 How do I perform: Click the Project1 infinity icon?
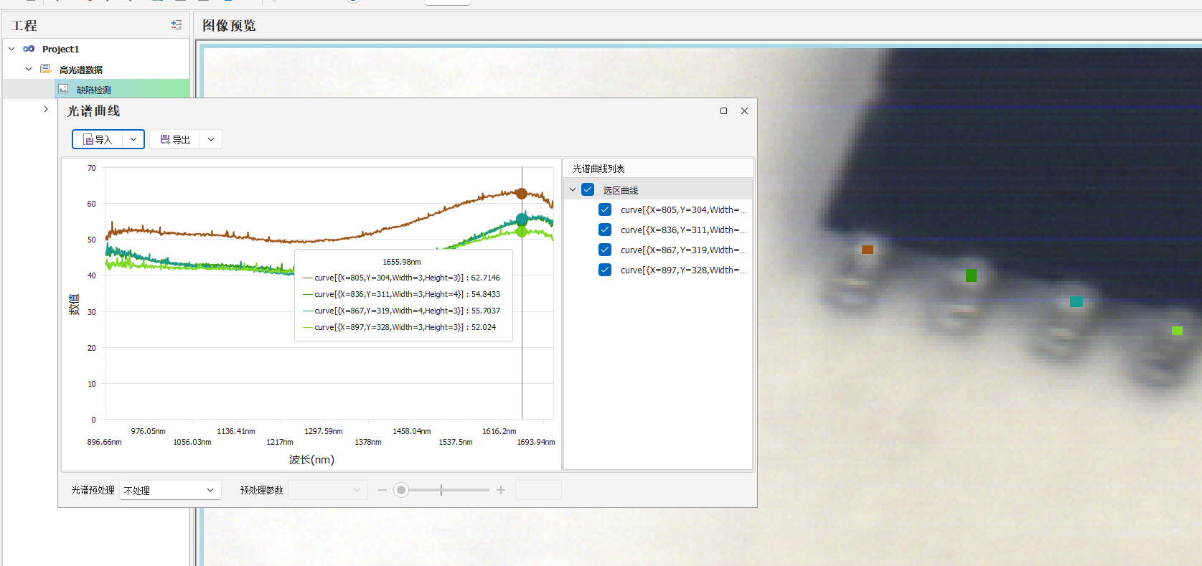point(29,49)
